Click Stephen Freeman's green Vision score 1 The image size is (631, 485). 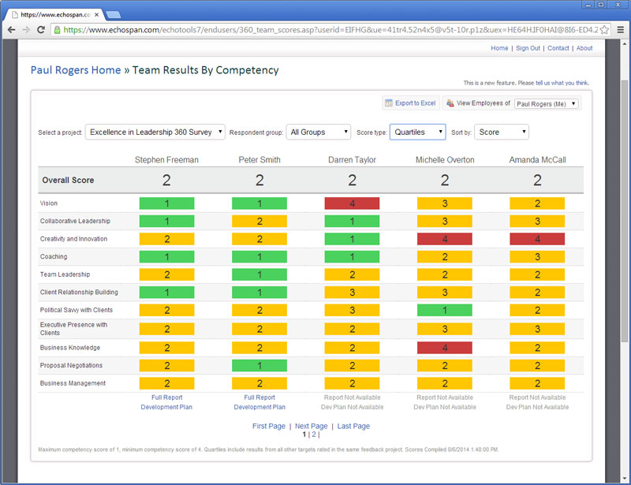[166, 203]
